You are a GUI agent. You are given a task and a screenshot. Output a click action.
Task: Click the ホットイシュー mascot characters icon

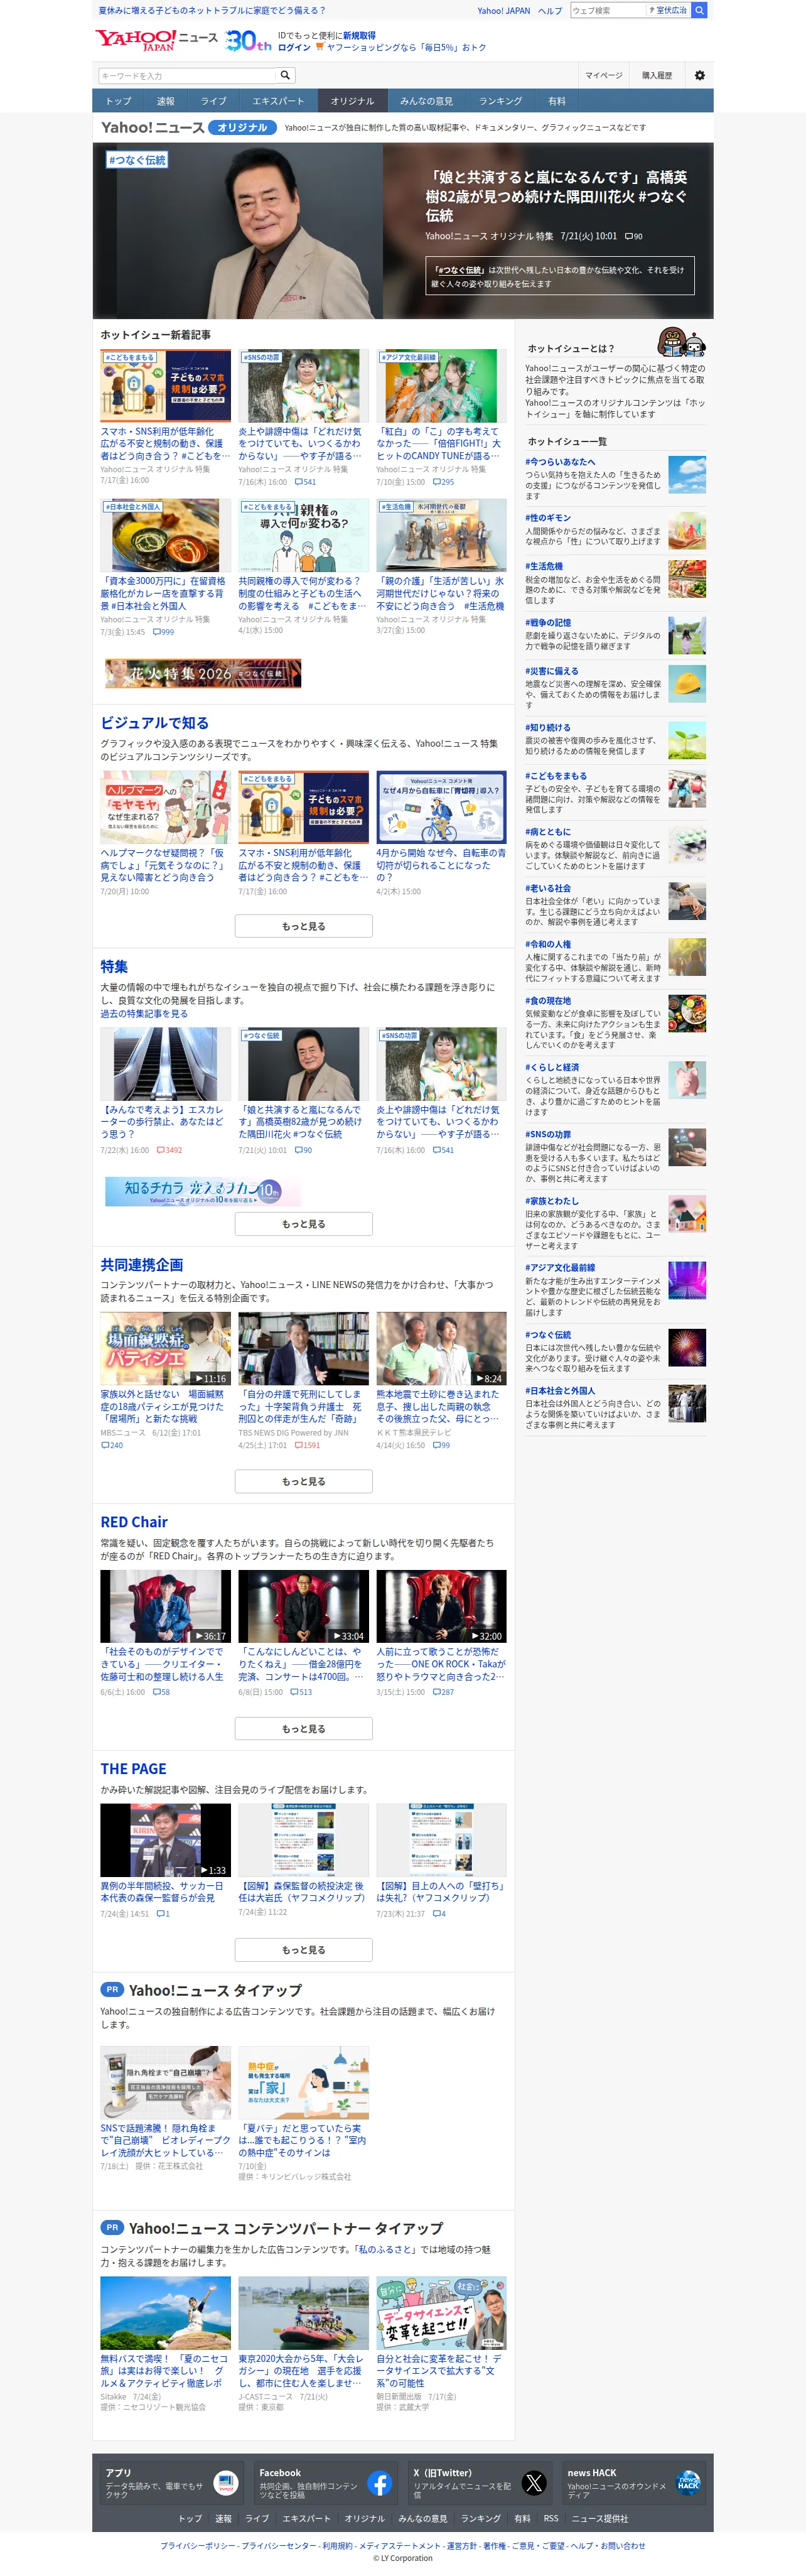(x=681, y=342)
